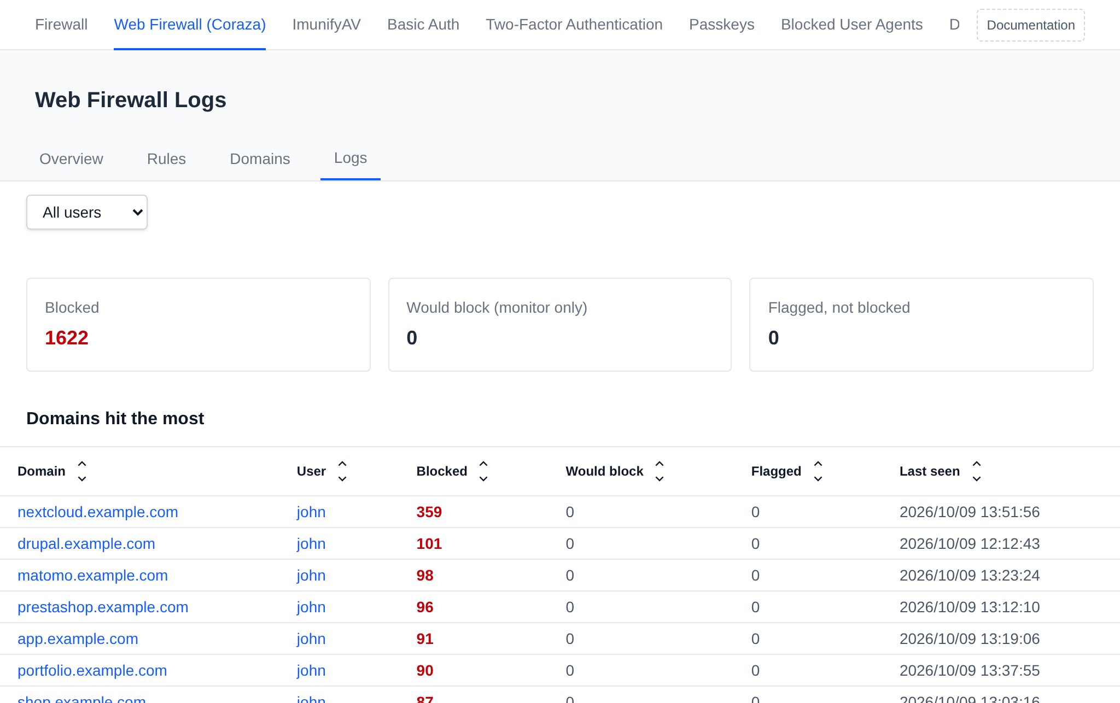The image size is (1120, 703).
Task: Open the ImunifyAV tab
Action: tap(326, 25)
